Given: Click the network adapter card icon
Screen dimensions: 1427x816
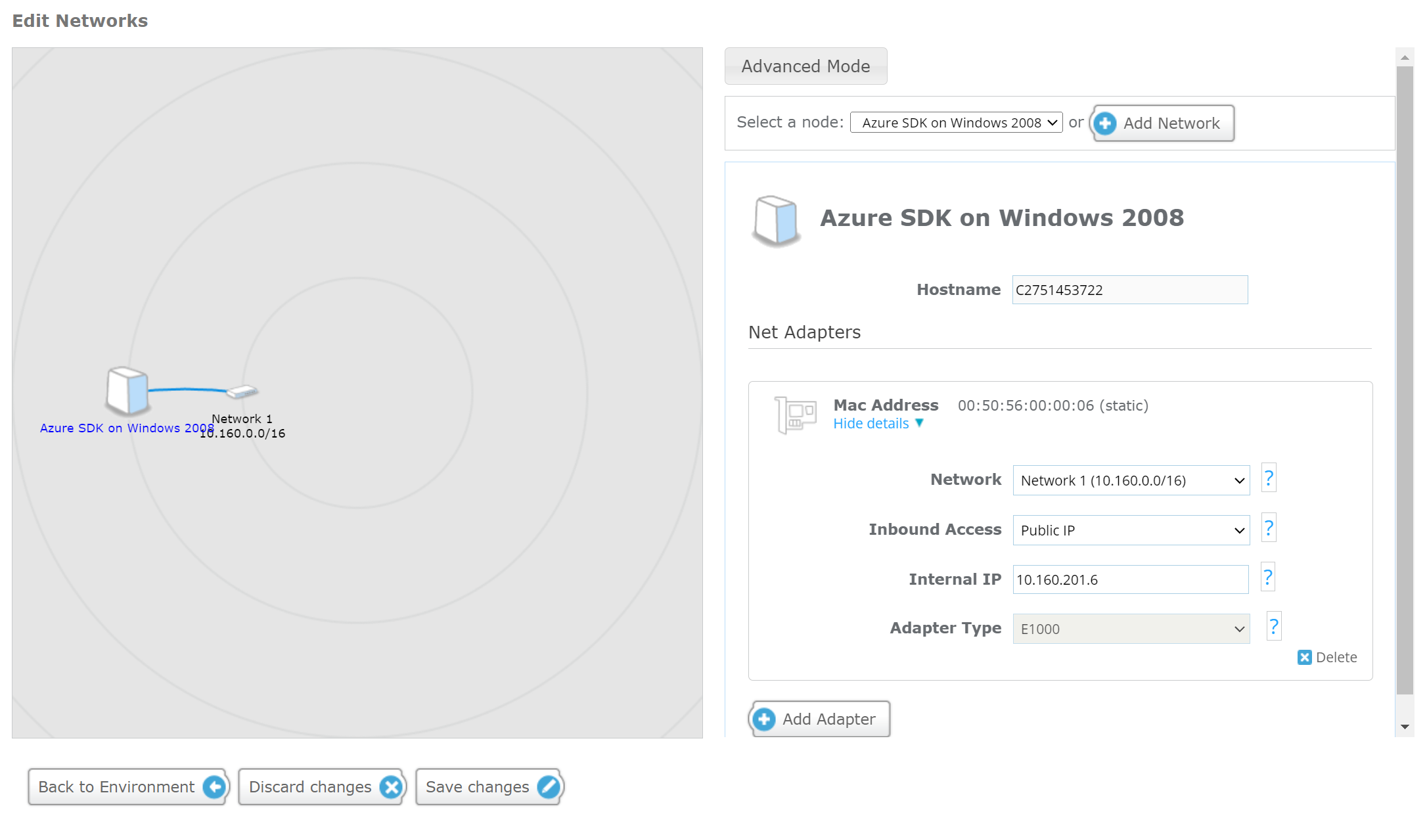Looking at the screenshot, I should tap(795, 415).
